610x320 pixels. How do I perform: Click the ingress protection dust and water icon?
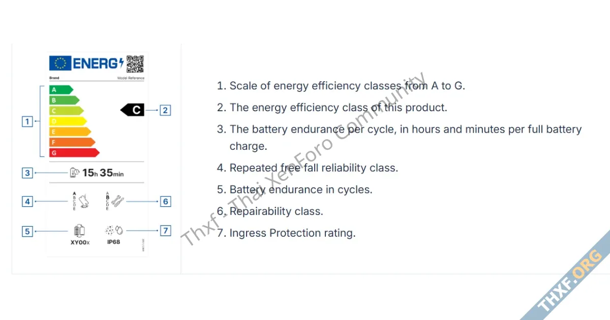(x=113, y=230)
